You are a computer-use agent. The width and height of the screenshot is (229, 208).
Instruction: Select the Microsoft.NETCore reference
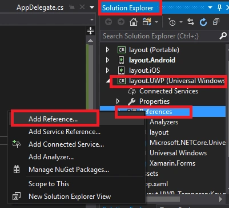coord(187,143)
